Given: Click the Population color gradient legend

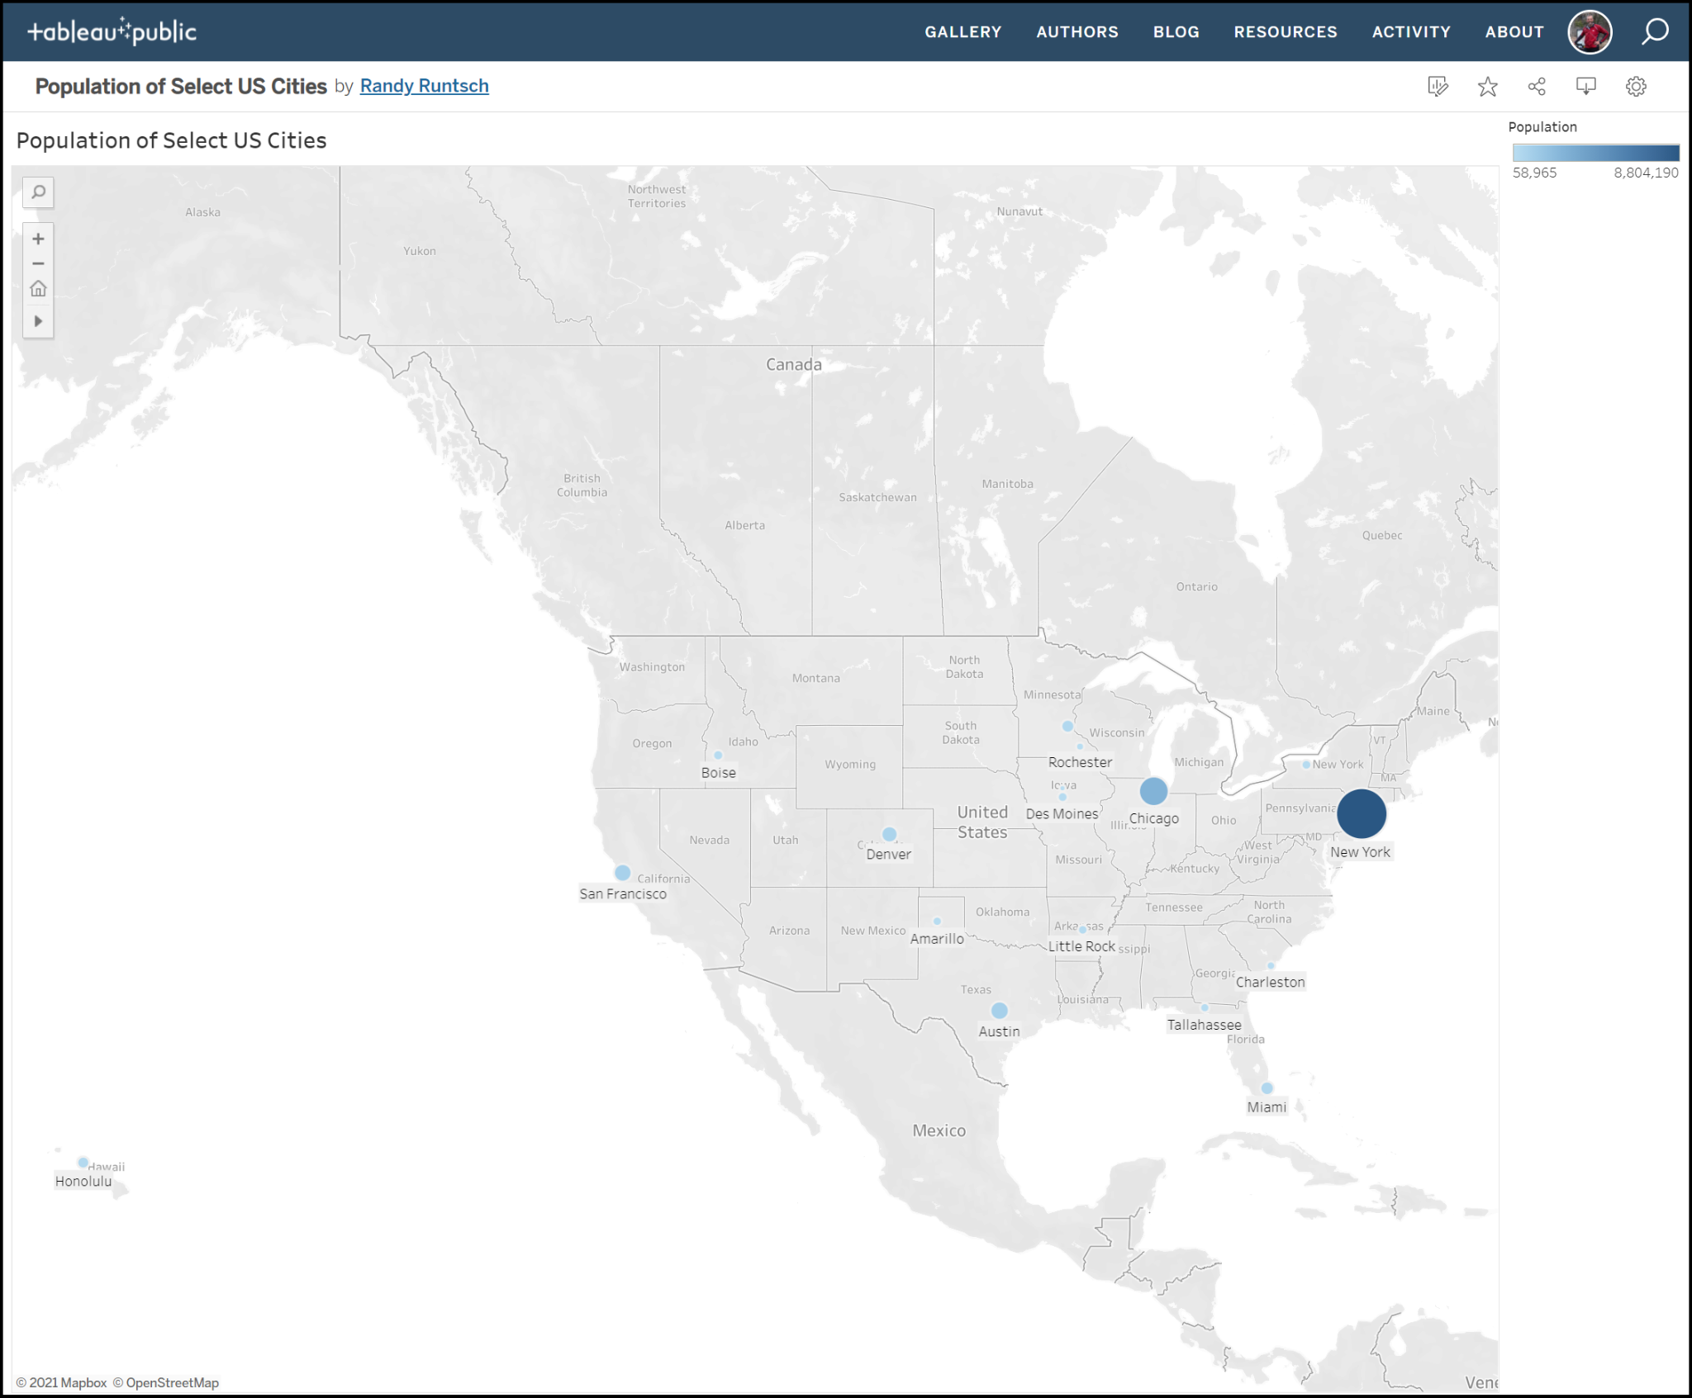Looking at the screenshot, I should (x=1595, y=153).
